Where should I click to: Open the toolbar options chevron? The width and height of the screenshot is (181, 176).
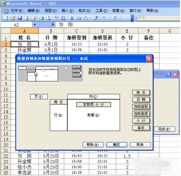132,18
